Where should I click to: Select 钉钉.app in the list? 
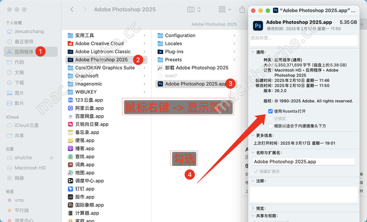click(106, 189)
